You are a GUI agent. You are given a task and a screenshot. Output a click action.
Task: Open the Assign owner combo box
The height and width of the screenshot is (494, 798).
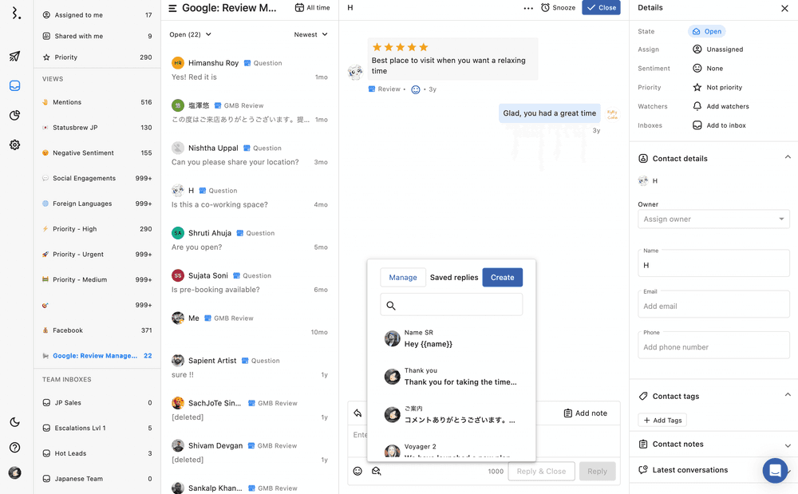coord(713,219)
